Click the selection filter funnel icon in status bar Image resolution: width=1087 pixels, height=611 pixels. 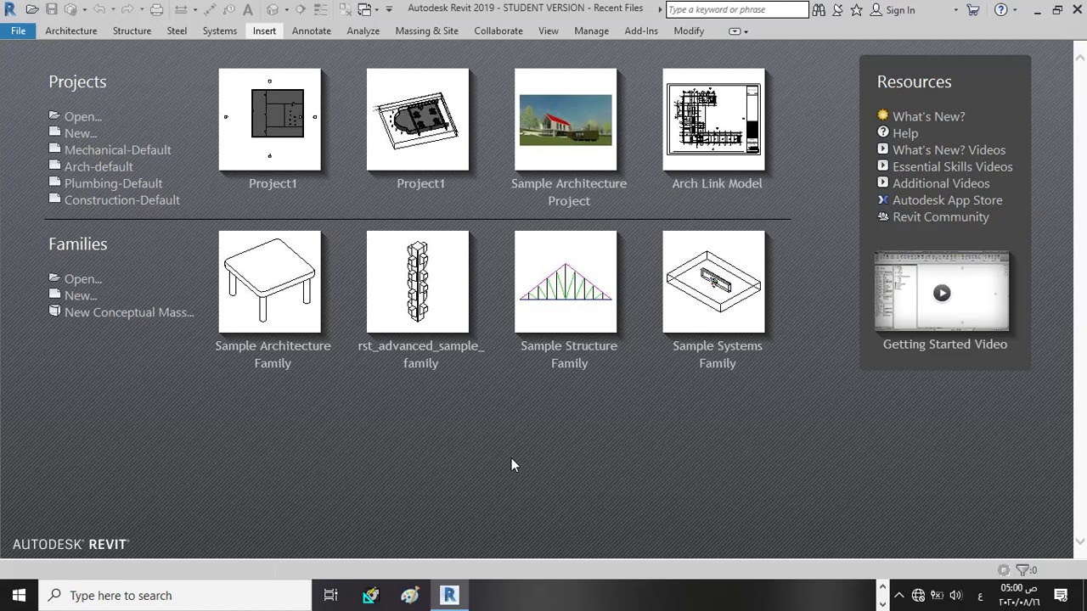(1022, 570)
